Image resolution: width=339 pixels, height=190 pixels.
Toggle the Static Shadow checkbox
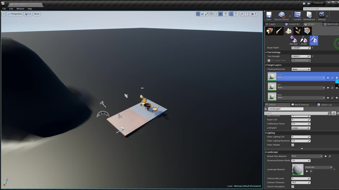pos(293,145)
